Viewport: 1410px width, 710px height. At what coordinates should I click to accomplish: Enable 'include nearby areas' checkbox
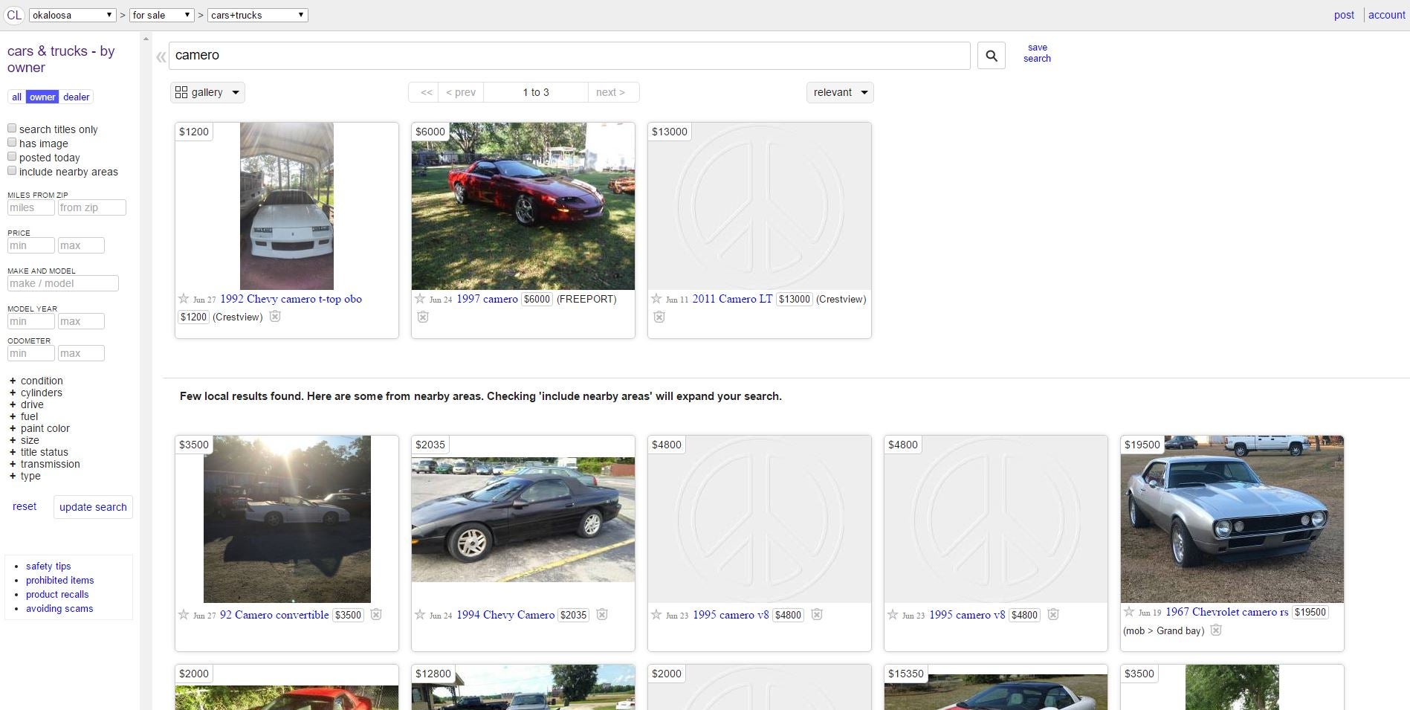click(12, 171)
